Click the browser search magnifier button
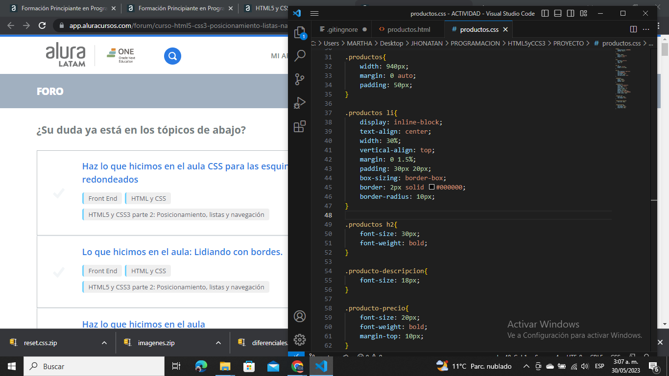 point(172,56)
